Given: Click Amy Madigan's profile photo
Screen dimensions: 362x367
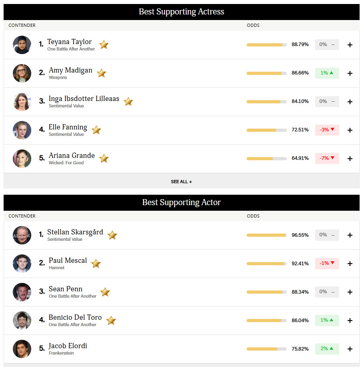Looking at the screenshot, I should tap(22, 73).
